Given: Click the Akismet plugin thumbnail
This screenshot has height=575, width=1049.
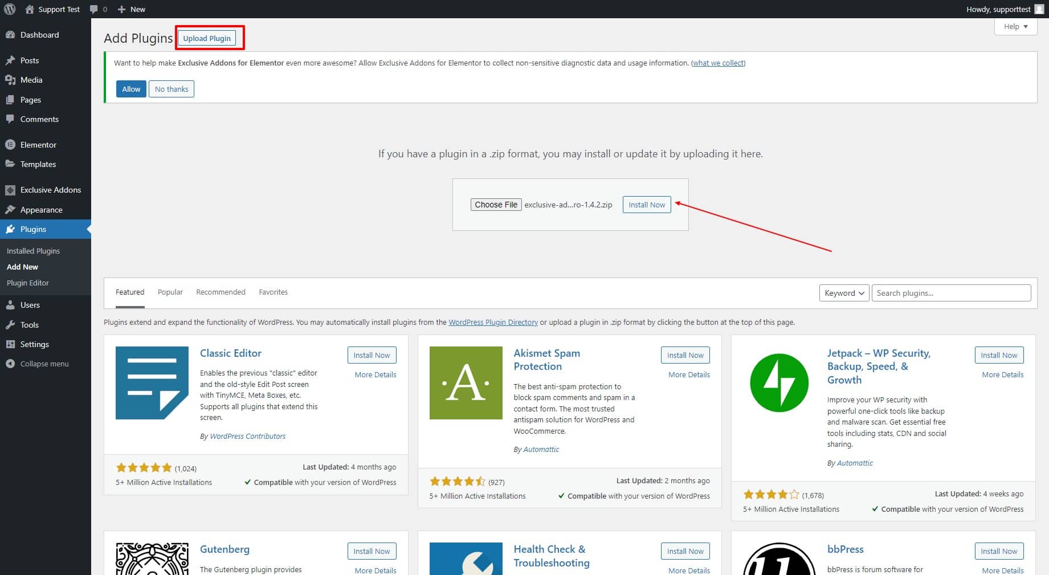Looking at the screenshot, I should click(x=466, y=383).
